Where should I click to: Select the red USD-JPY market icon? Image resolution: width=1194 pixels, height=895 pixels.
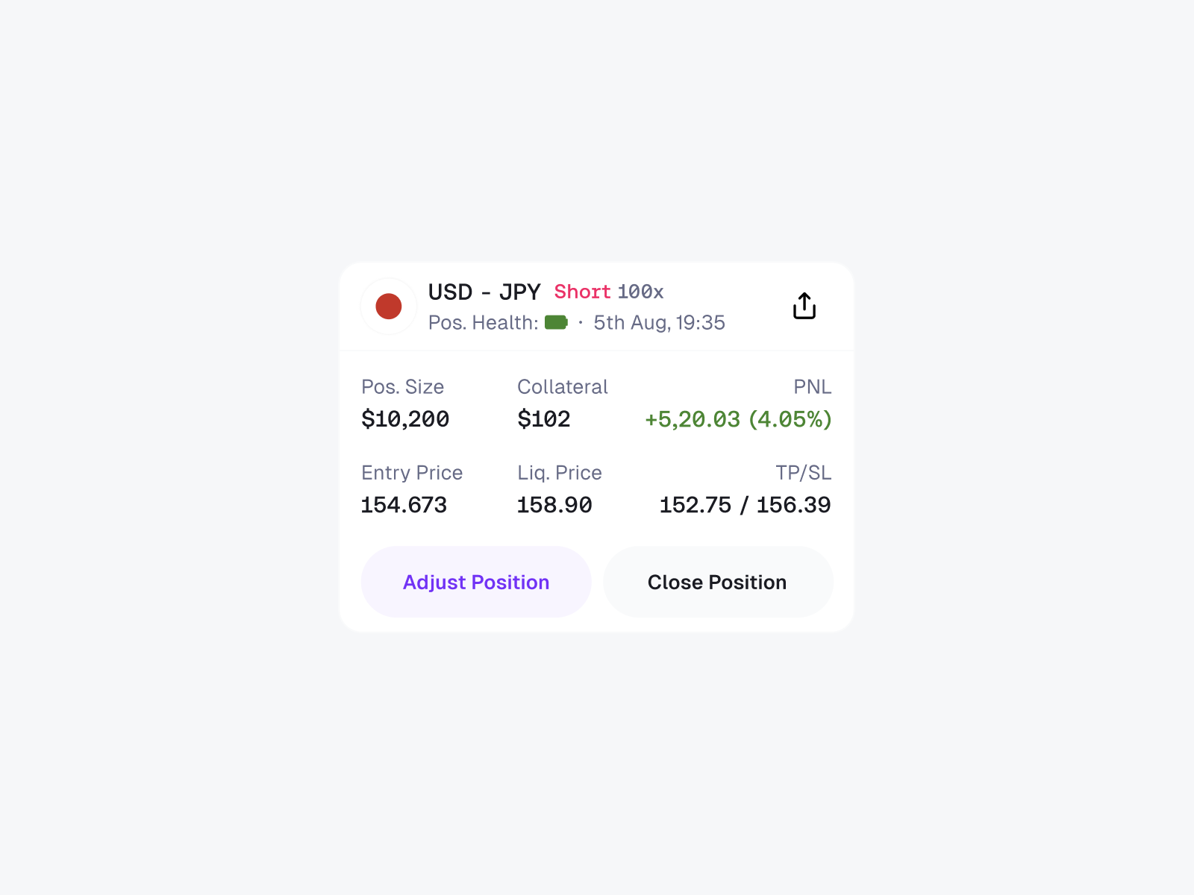pos(388,306)
